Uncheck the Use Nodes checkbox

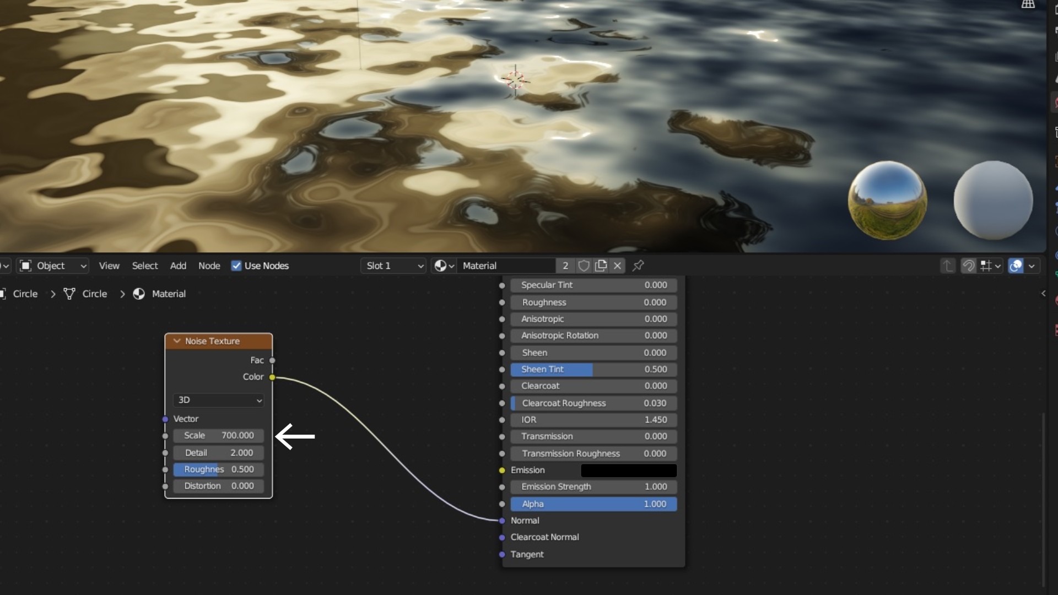236,266
